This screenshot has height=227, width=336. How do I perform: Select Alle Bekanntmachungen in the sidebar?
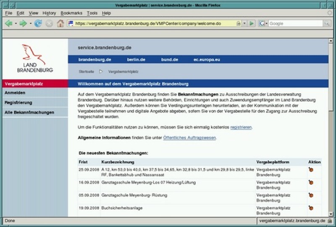click(35, 112)
